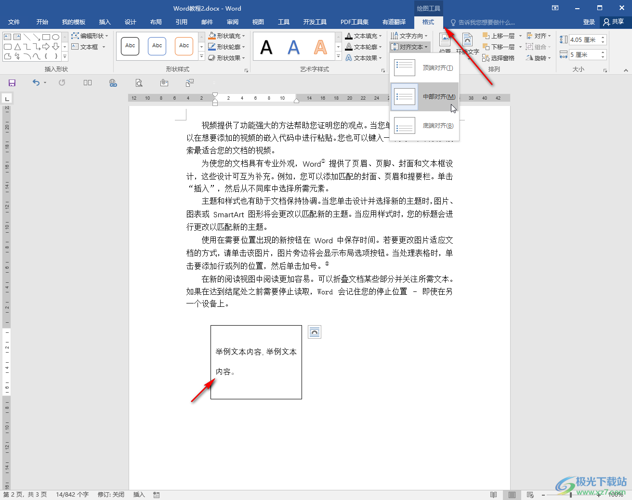Screen dimensions: 632x500
Task: Apply the orange outline Abc shape style
Action: click(x=184, y=46)
